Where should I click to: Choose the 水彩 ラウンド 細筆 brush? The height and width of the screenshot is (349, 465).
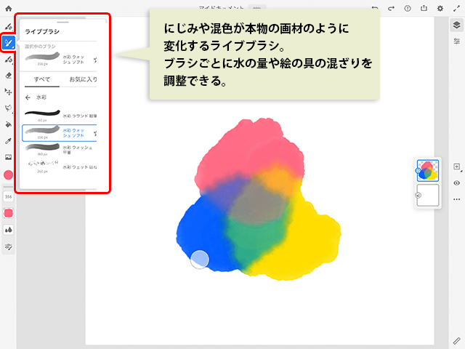(60, 116)
